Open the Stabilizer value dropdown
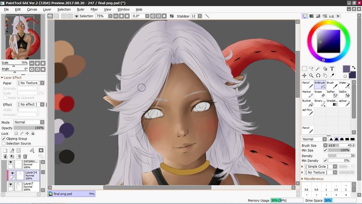 click(200, 16)
